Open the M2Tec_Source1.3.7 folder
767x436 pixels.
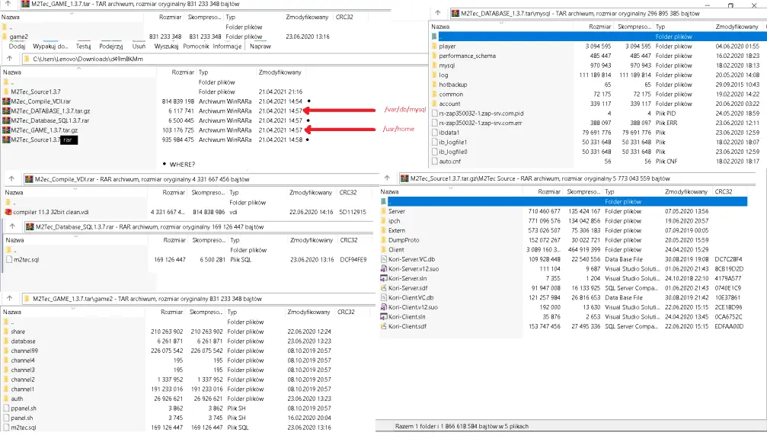click(x=35, y=91)
